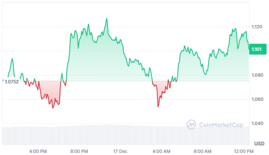The image size is (269, 155).
Task: Select the 12:00 PM time label
Action: [x=243, y=151]
